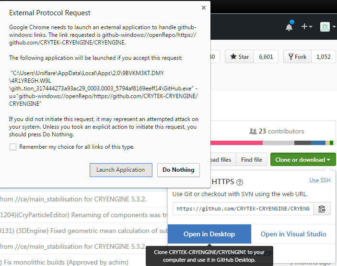Click the green language bar segment

coord(331,143)
